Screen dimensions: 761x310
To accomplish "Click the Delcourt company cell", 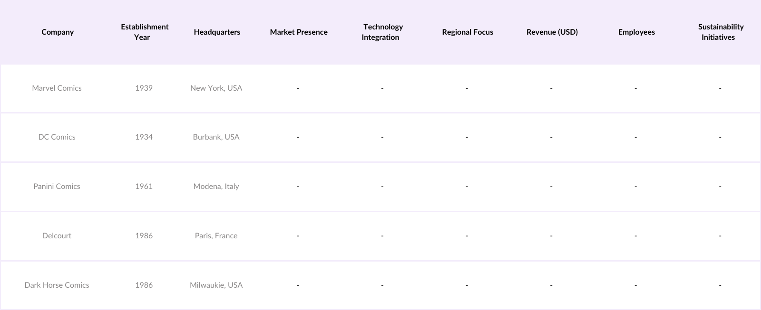I will pos(57,235).
